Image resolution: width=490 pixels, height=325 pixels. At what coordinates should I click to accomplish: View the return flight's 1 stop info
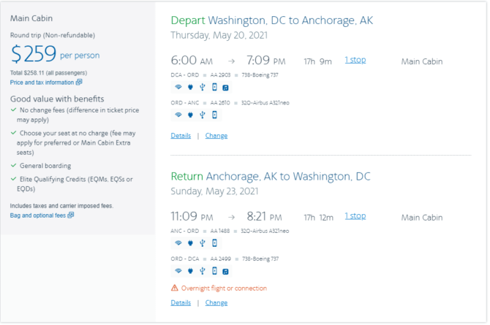click(355, 215)
